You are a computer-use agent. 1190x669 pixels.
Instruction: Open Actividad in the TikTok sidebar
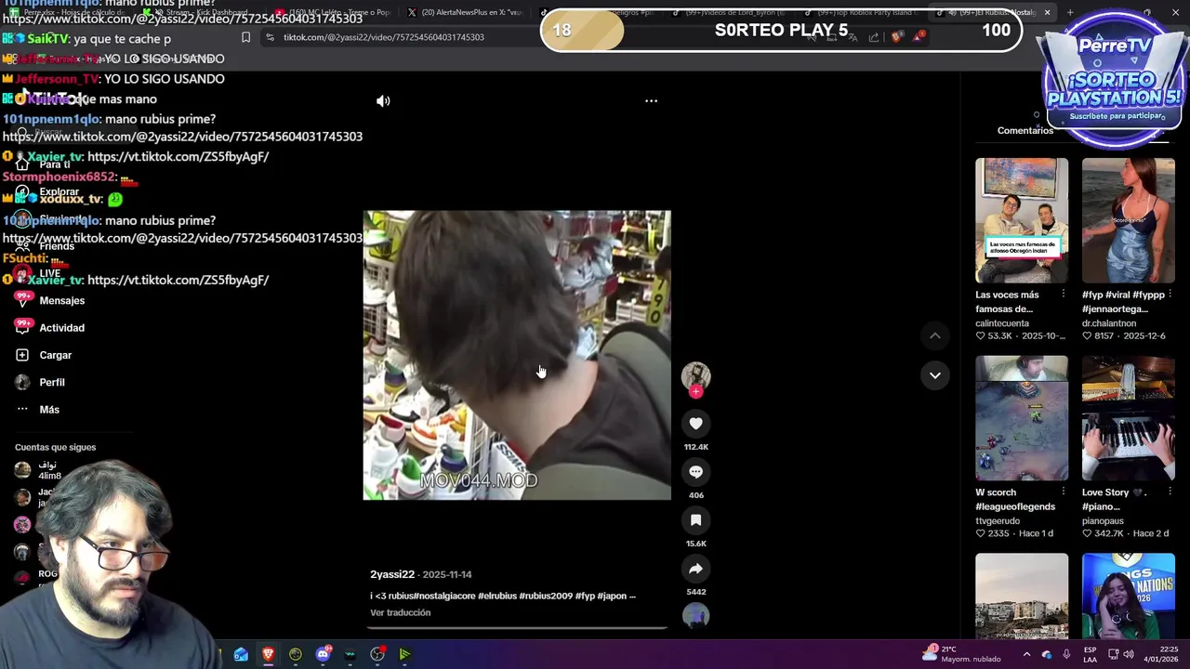50,327
